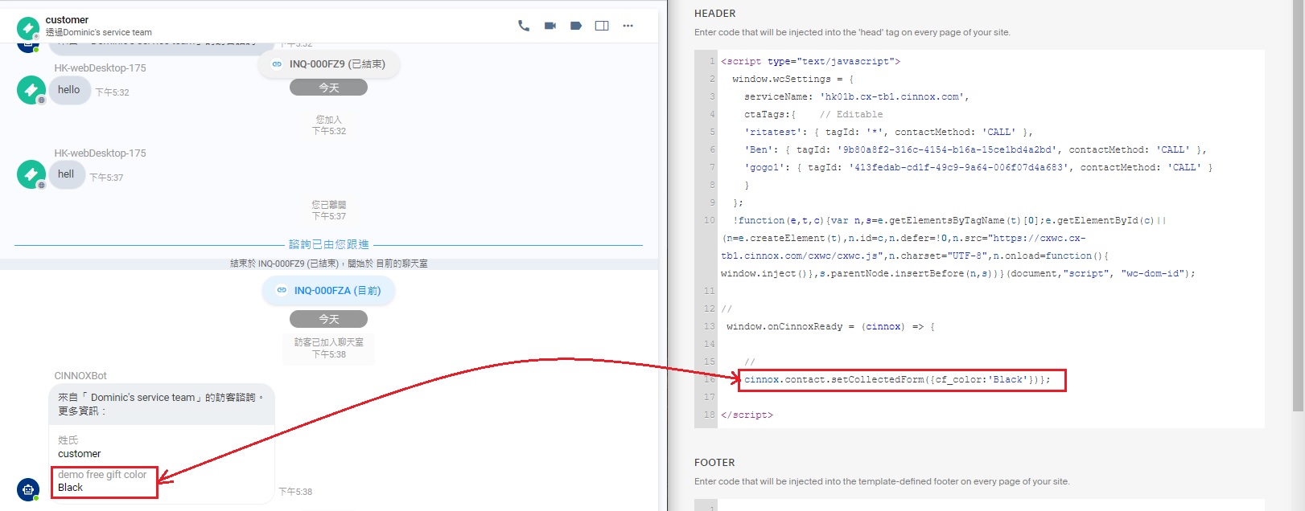Click the link icon beside INQ-000FZA
The height and width of the screenshot is (511, 1305).
[x=282, y=291]
